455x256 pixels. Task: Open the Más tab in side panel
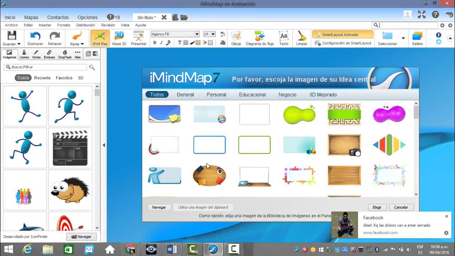tap(77, 54)
